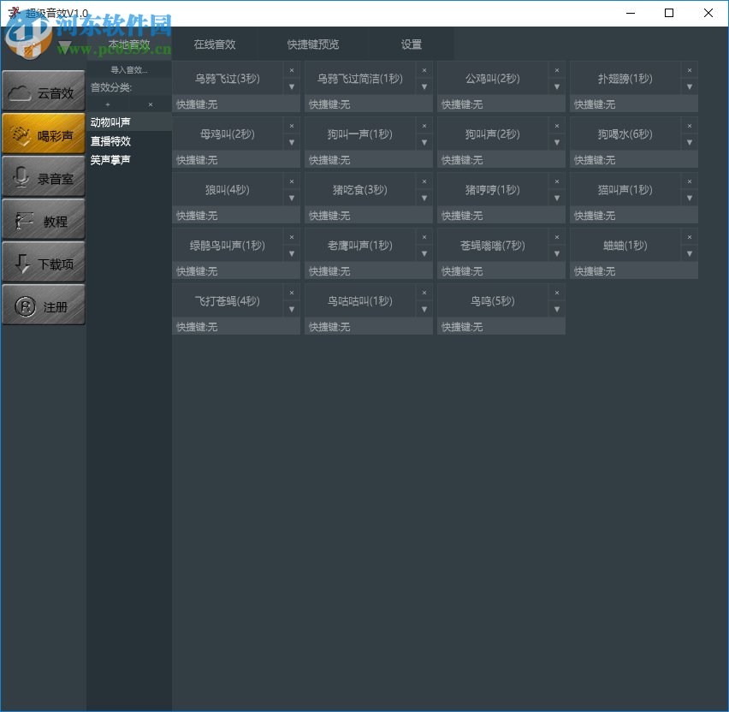The width and height of the screenshot is (729, 712).
Task: Open the 注册 registration section
Action: click(x=44, y=305)
